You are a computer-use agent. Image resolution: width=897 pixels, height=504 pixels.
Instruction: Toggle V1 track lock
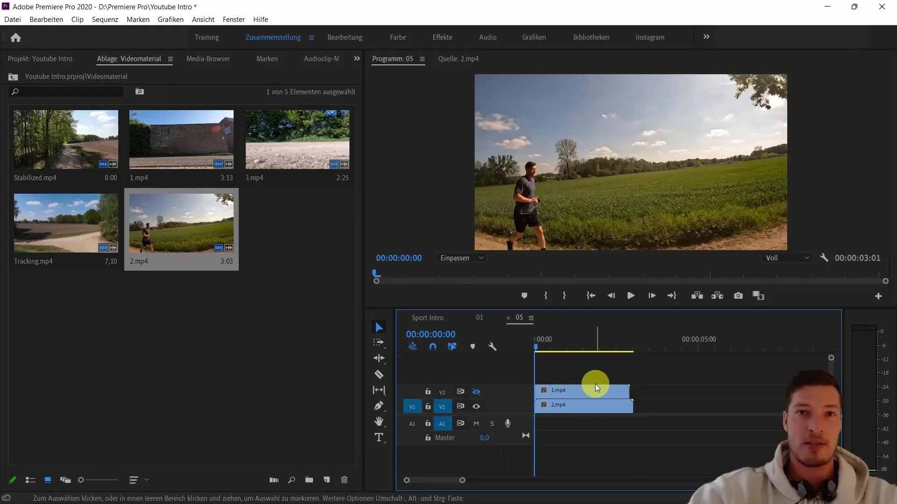pos(428,406)
